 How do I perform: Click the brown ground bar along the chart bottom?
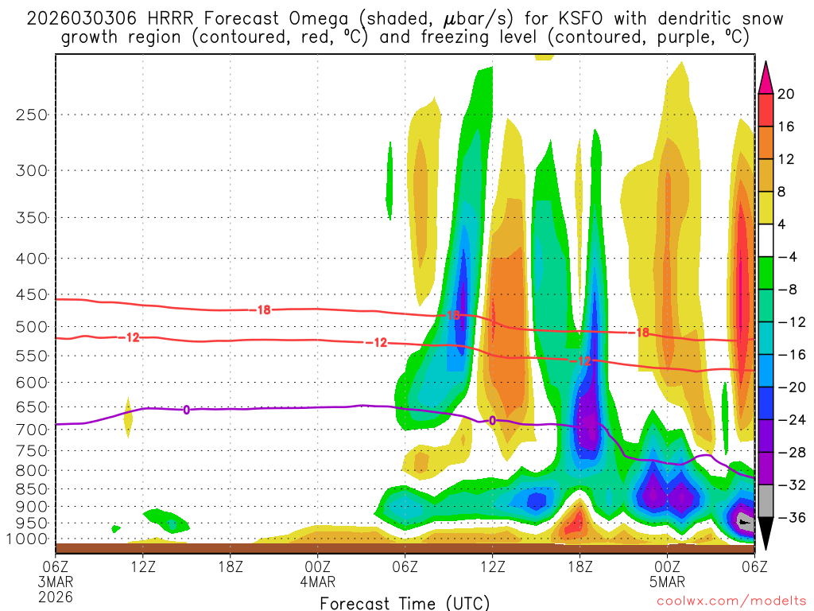(405, 547)
